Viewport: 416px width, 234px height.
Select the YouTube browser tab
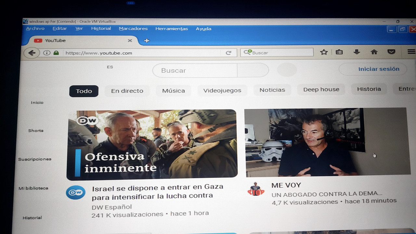point(83,41)
